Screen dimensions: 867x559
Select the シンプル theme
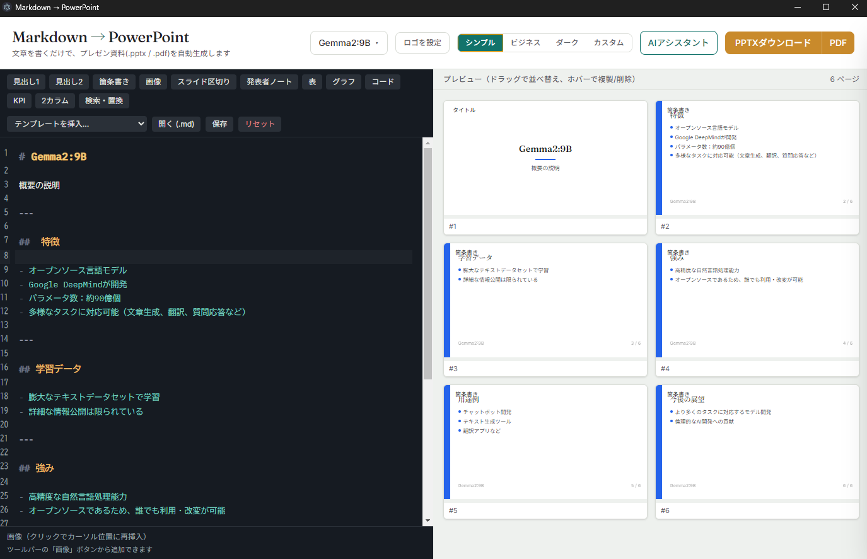point(480,43)
